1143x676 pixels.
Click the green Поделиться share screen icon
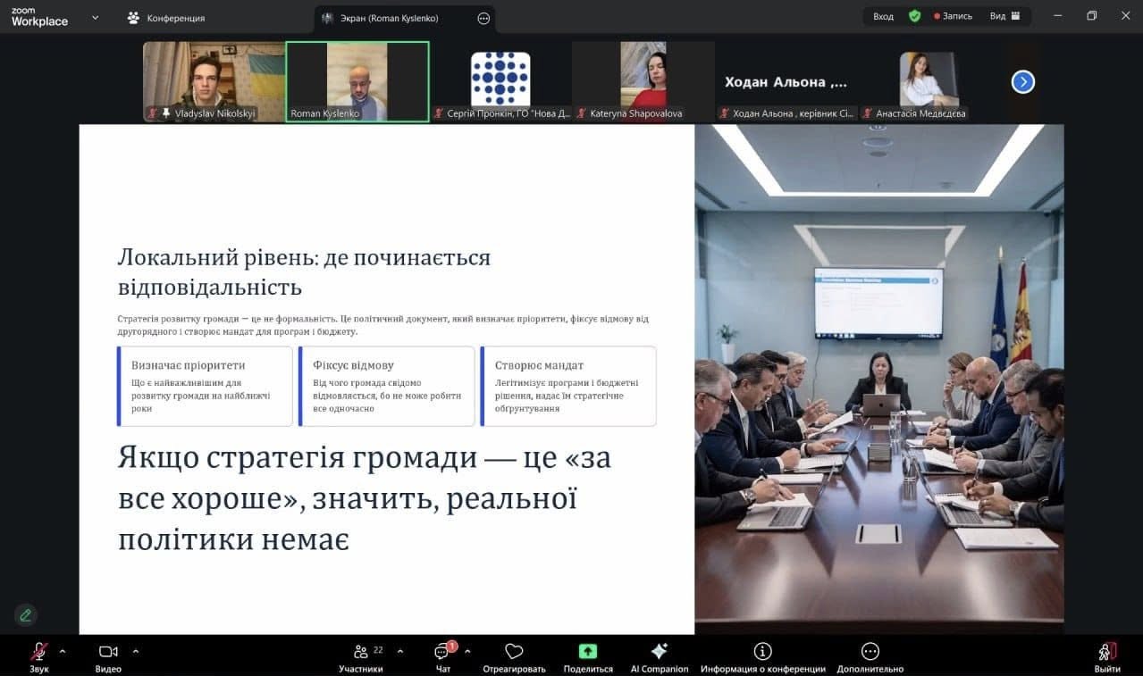(x=588, y=652)
